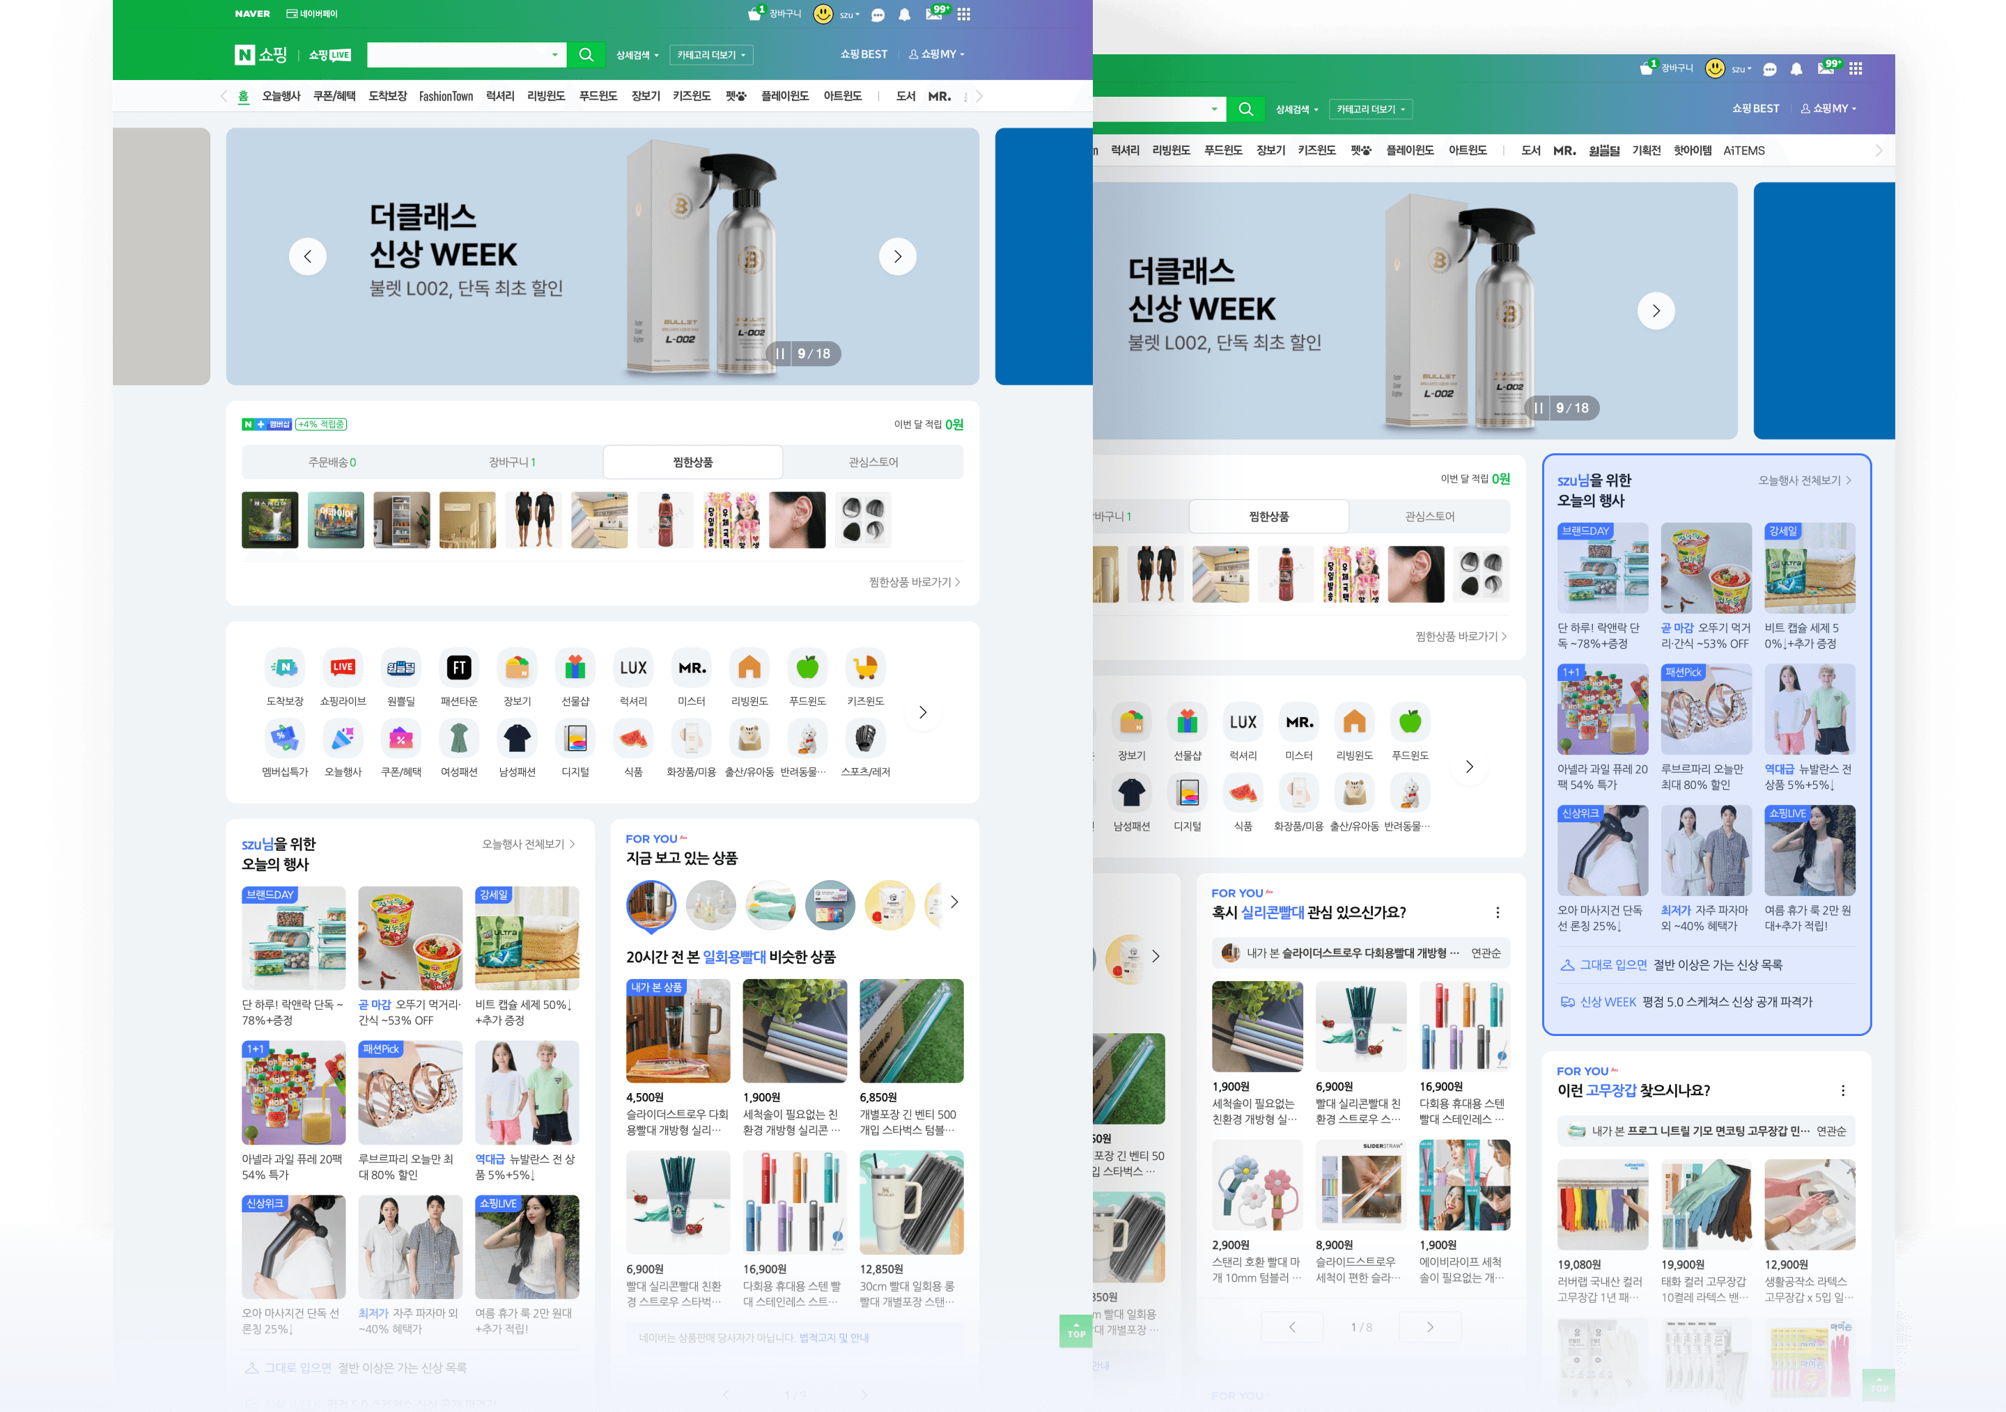Viewport: 2006px width, 1412px height.
Task: Pause the banner slideshow in the front window
Action: (x=780, y=354)
